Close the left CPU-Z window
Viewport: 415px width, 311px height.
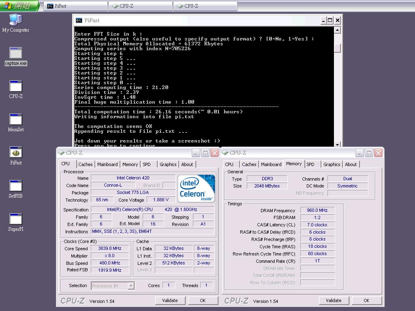coord(215,153)
